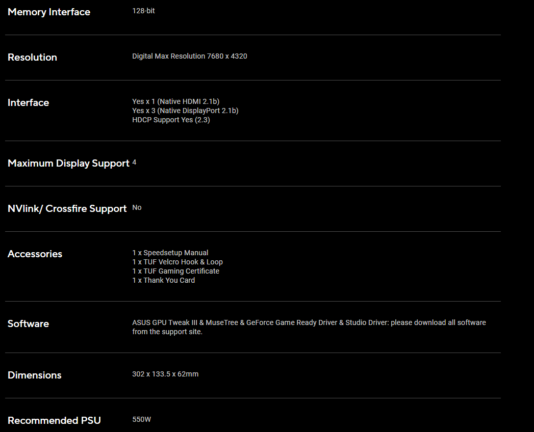534x432 pixels.
Task: Click the HDCP Support Yes (2.3) text
Action: 171,120
